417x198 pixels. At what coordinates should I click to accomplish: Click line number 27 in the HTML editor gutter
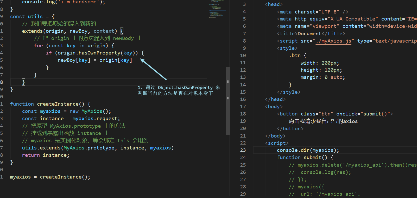(x=243, y=179)
